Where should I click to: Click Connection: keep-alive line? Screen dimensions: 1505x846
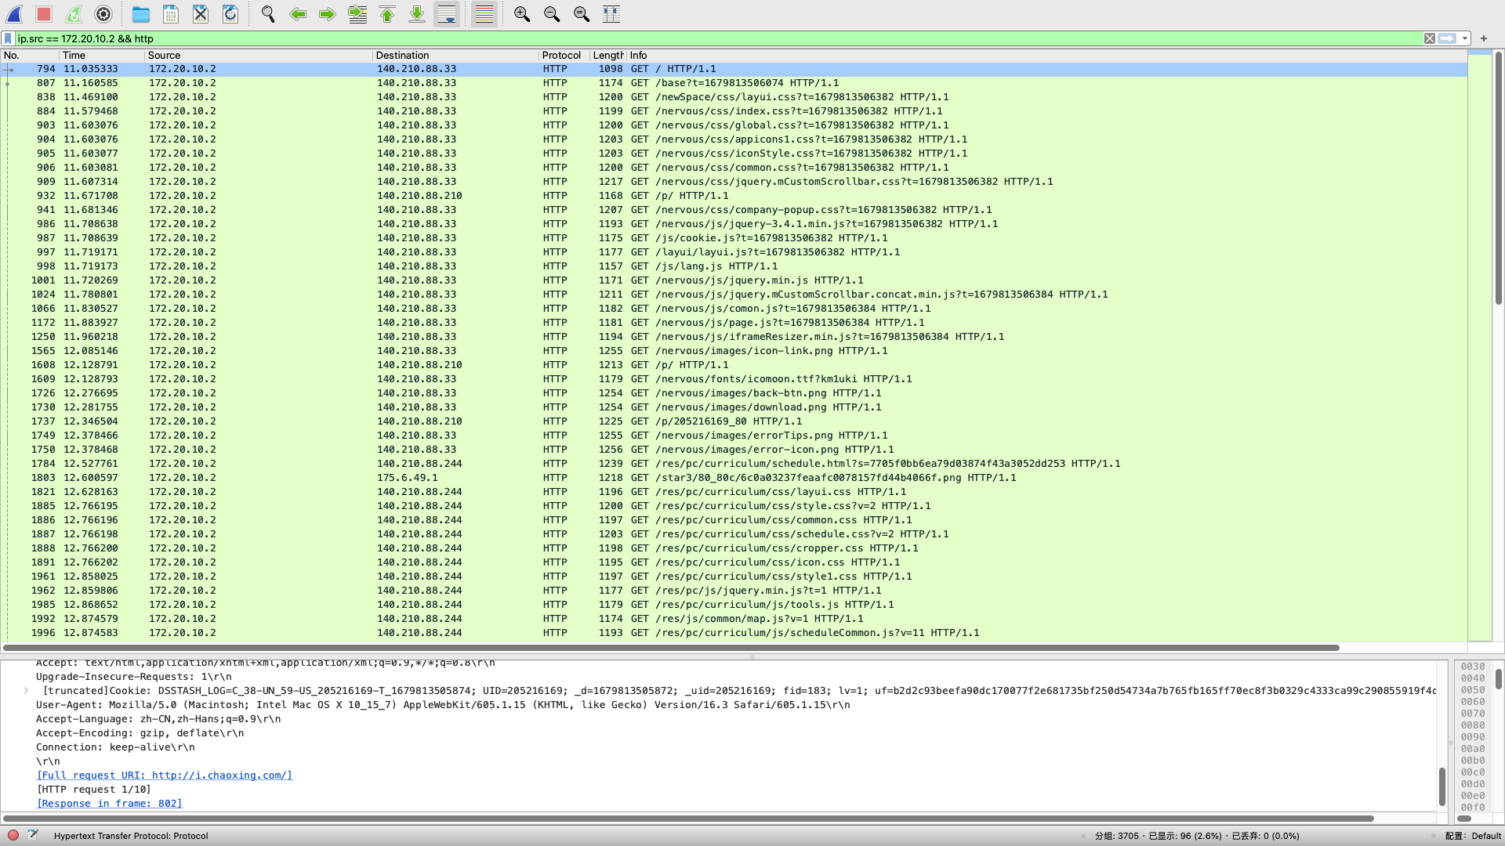click(115, 747)
